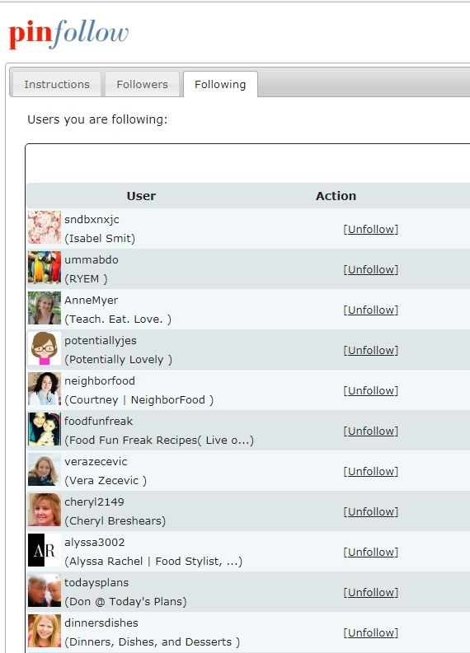Select the Following tab
The height and width of the screenshot is (653, 470).
point(220,84)
